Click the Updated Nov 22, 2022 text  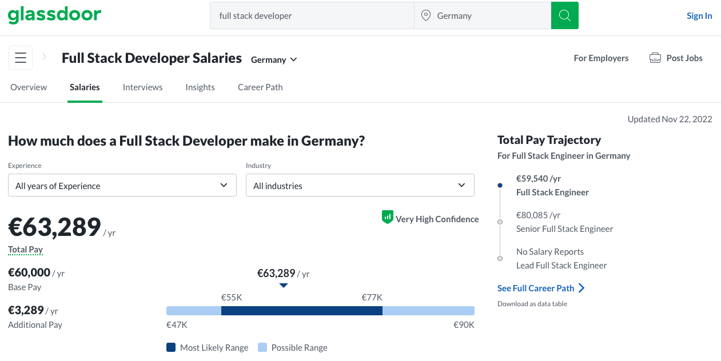pos(670,119)
